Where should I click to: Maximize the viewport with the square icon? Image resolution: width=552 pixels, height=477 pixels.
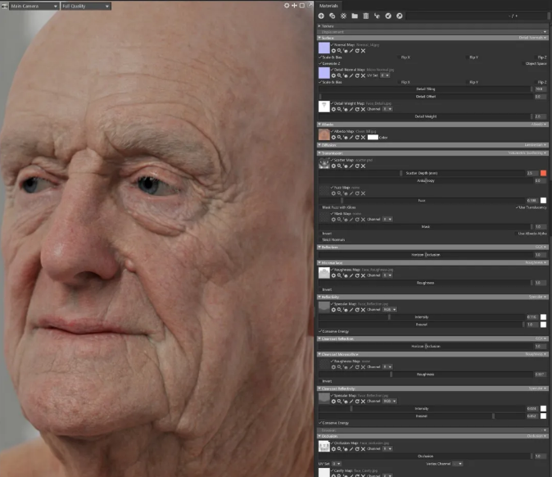click(302, 5)
